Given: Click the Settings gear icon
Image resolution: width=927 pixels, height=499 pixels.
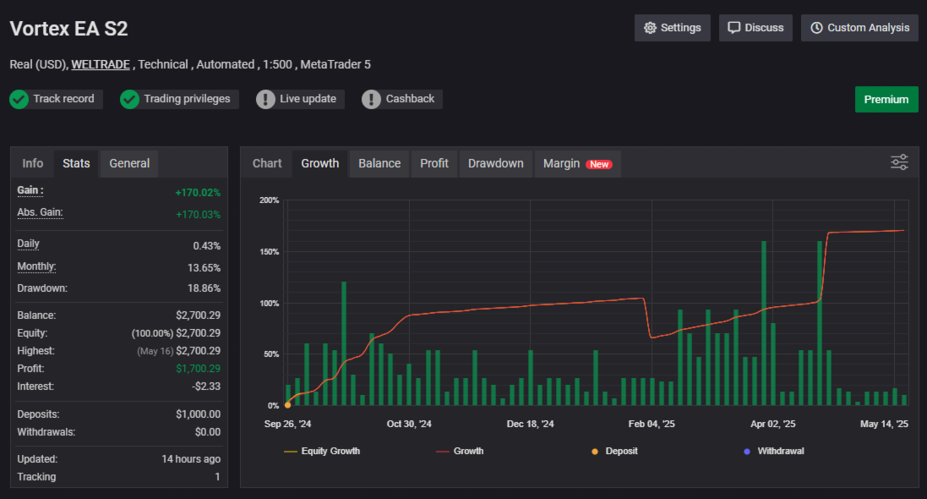Looking at the screenshot, I should point(651,28).
